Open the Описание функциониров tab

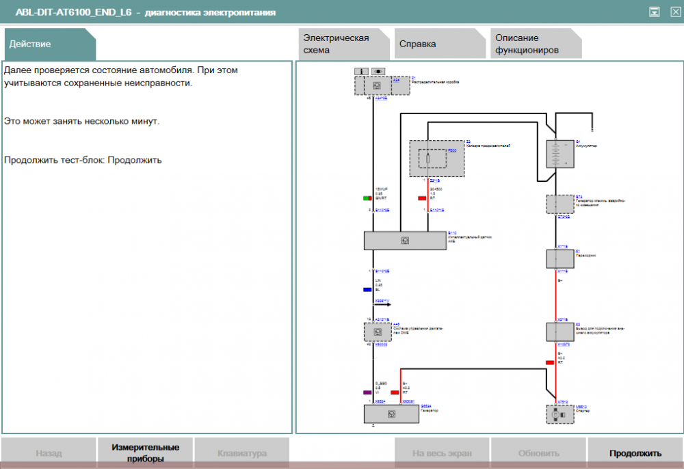click(x=534, y=44)
